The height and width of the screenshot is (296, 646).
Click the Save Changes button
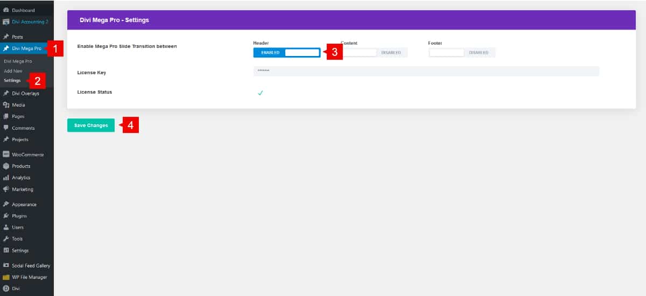click(x=91, y=125)
